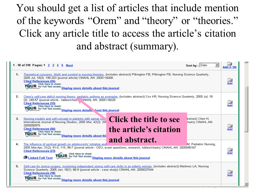This screenshot has width=255, height=191.
Task: View Cited References (15)
Action: click(x=39, y=103)
